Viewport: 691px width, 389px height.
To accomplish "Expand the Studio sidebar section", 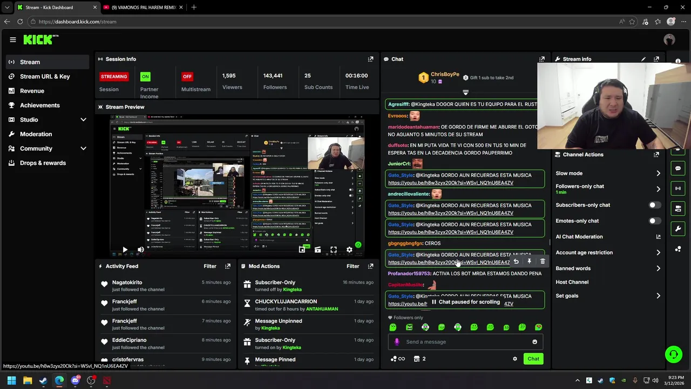I will pyautogui.click(x=83, y=119).
